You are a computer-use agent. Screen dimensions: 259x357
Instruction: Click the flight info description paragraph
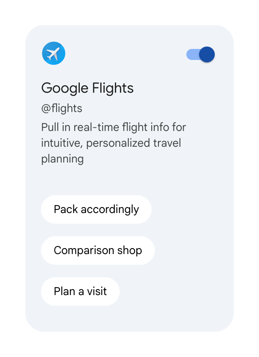113,143
